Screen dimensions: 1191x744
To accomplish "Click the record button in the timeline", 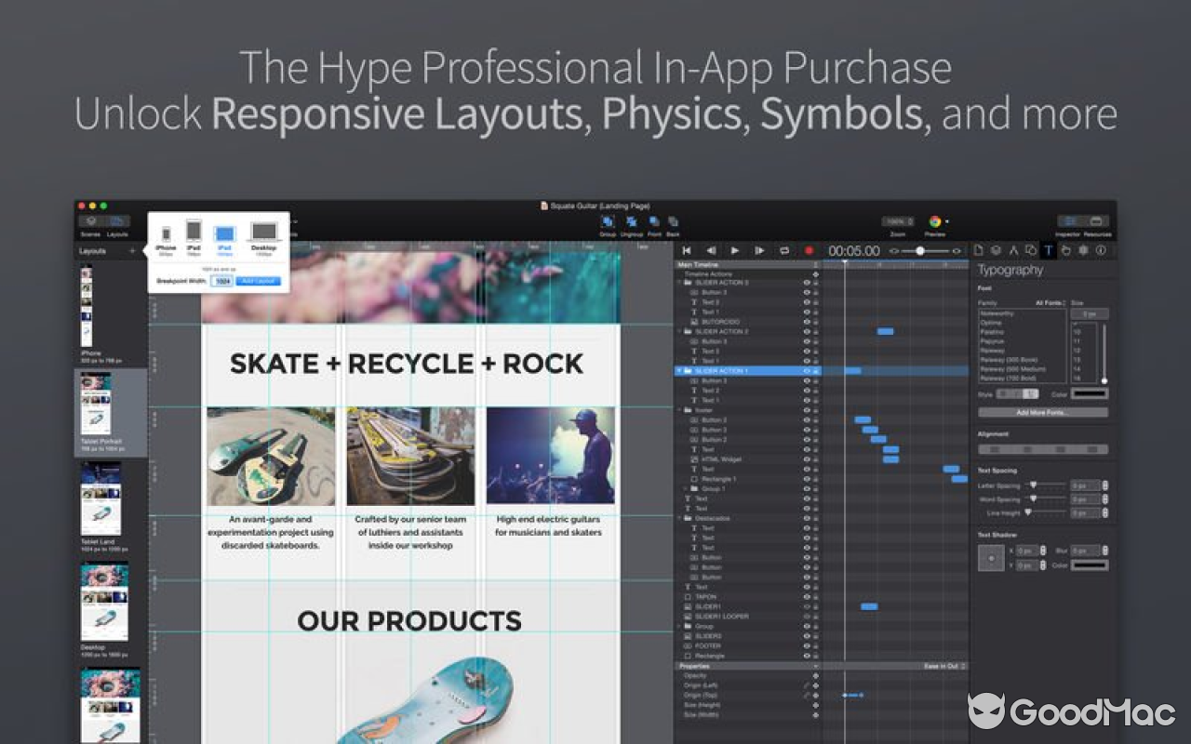I will pos(808,250).
